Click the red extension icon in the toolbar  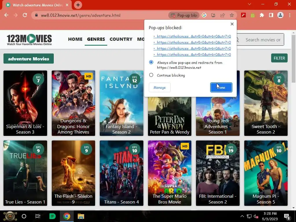point(243,15)
